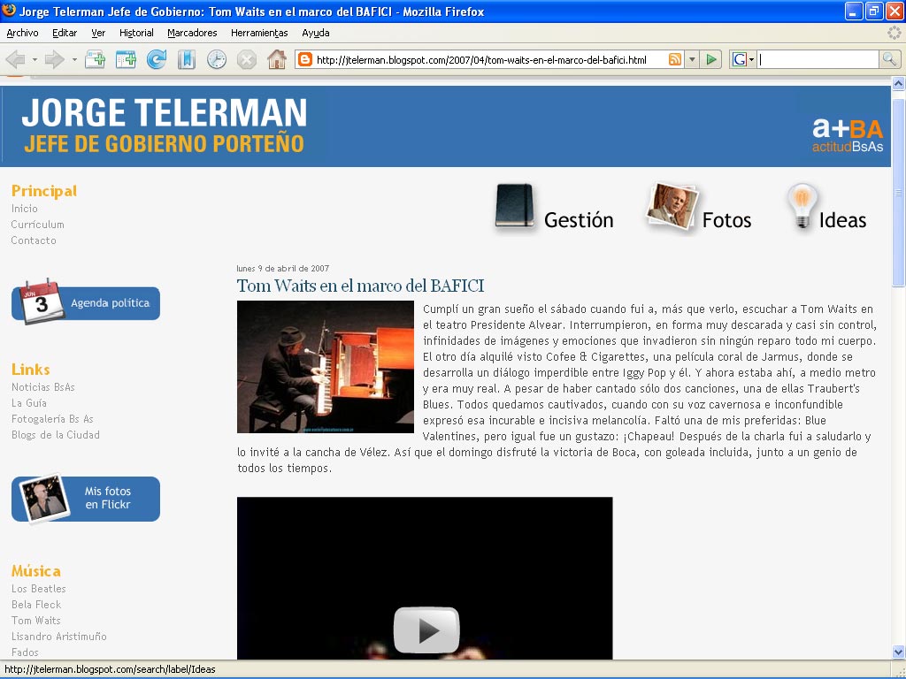This screenshot has width=906, height=679.
Task: Click the Fotos label text
Action: point(726,220)
